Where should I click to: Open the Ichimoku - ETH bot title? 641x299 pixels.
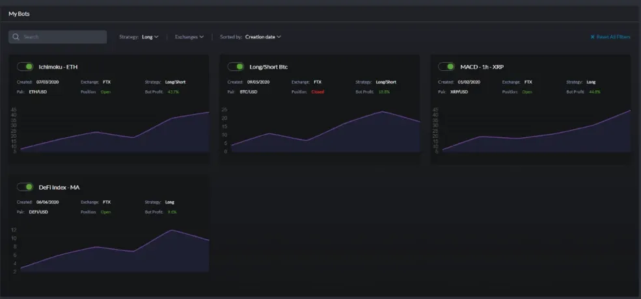pyautogui.click(x=58, y=66)
